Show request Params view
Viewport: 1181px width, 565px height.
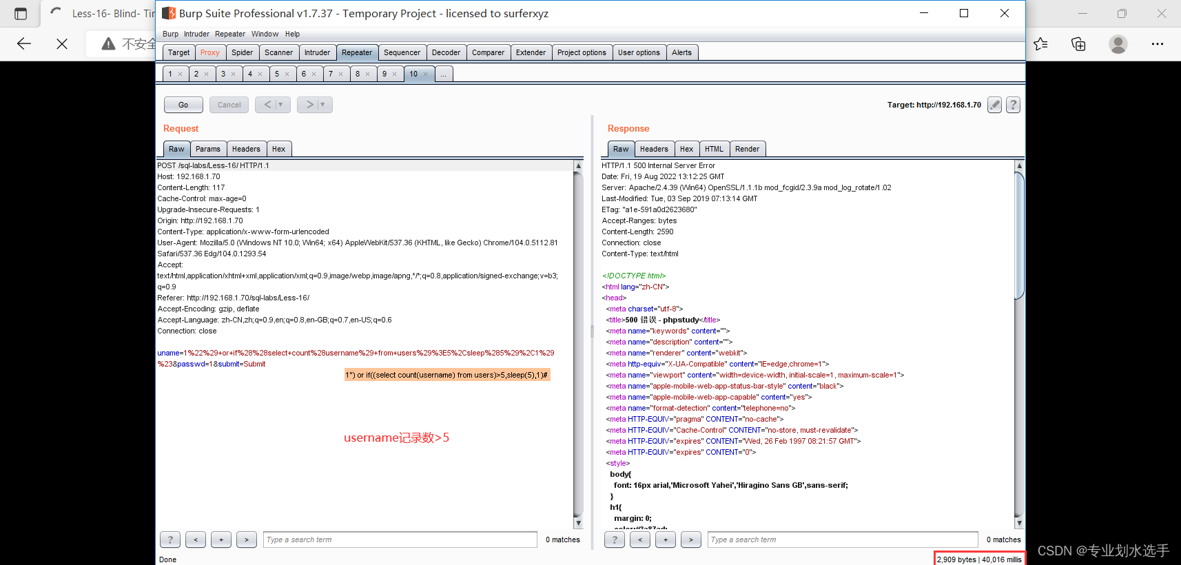tap(208, 149)
